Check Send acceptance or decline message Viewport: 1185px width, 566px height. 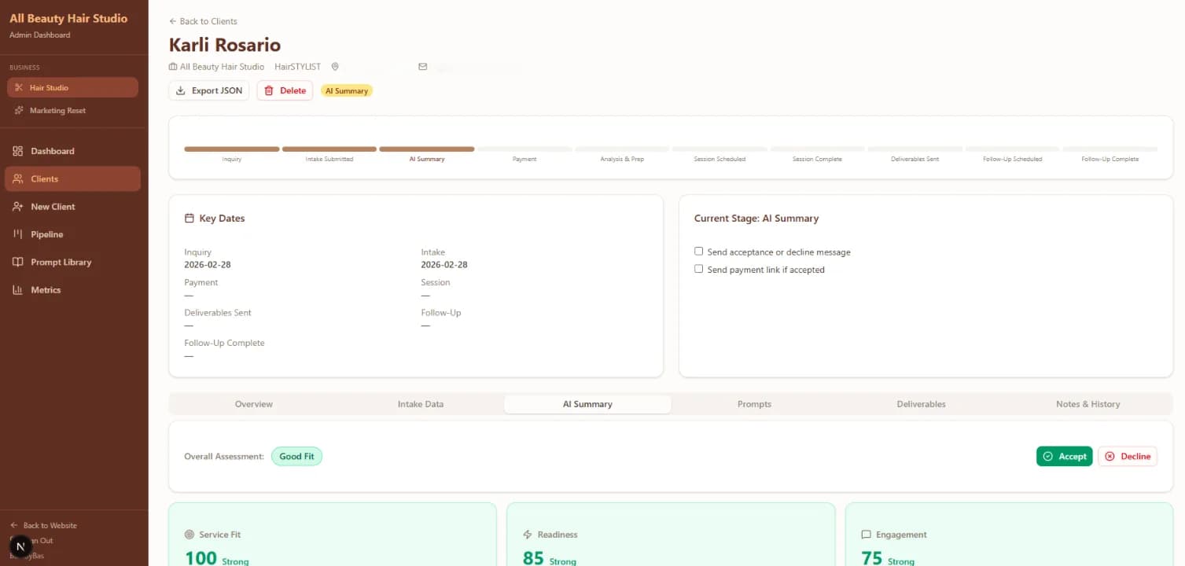698,252
